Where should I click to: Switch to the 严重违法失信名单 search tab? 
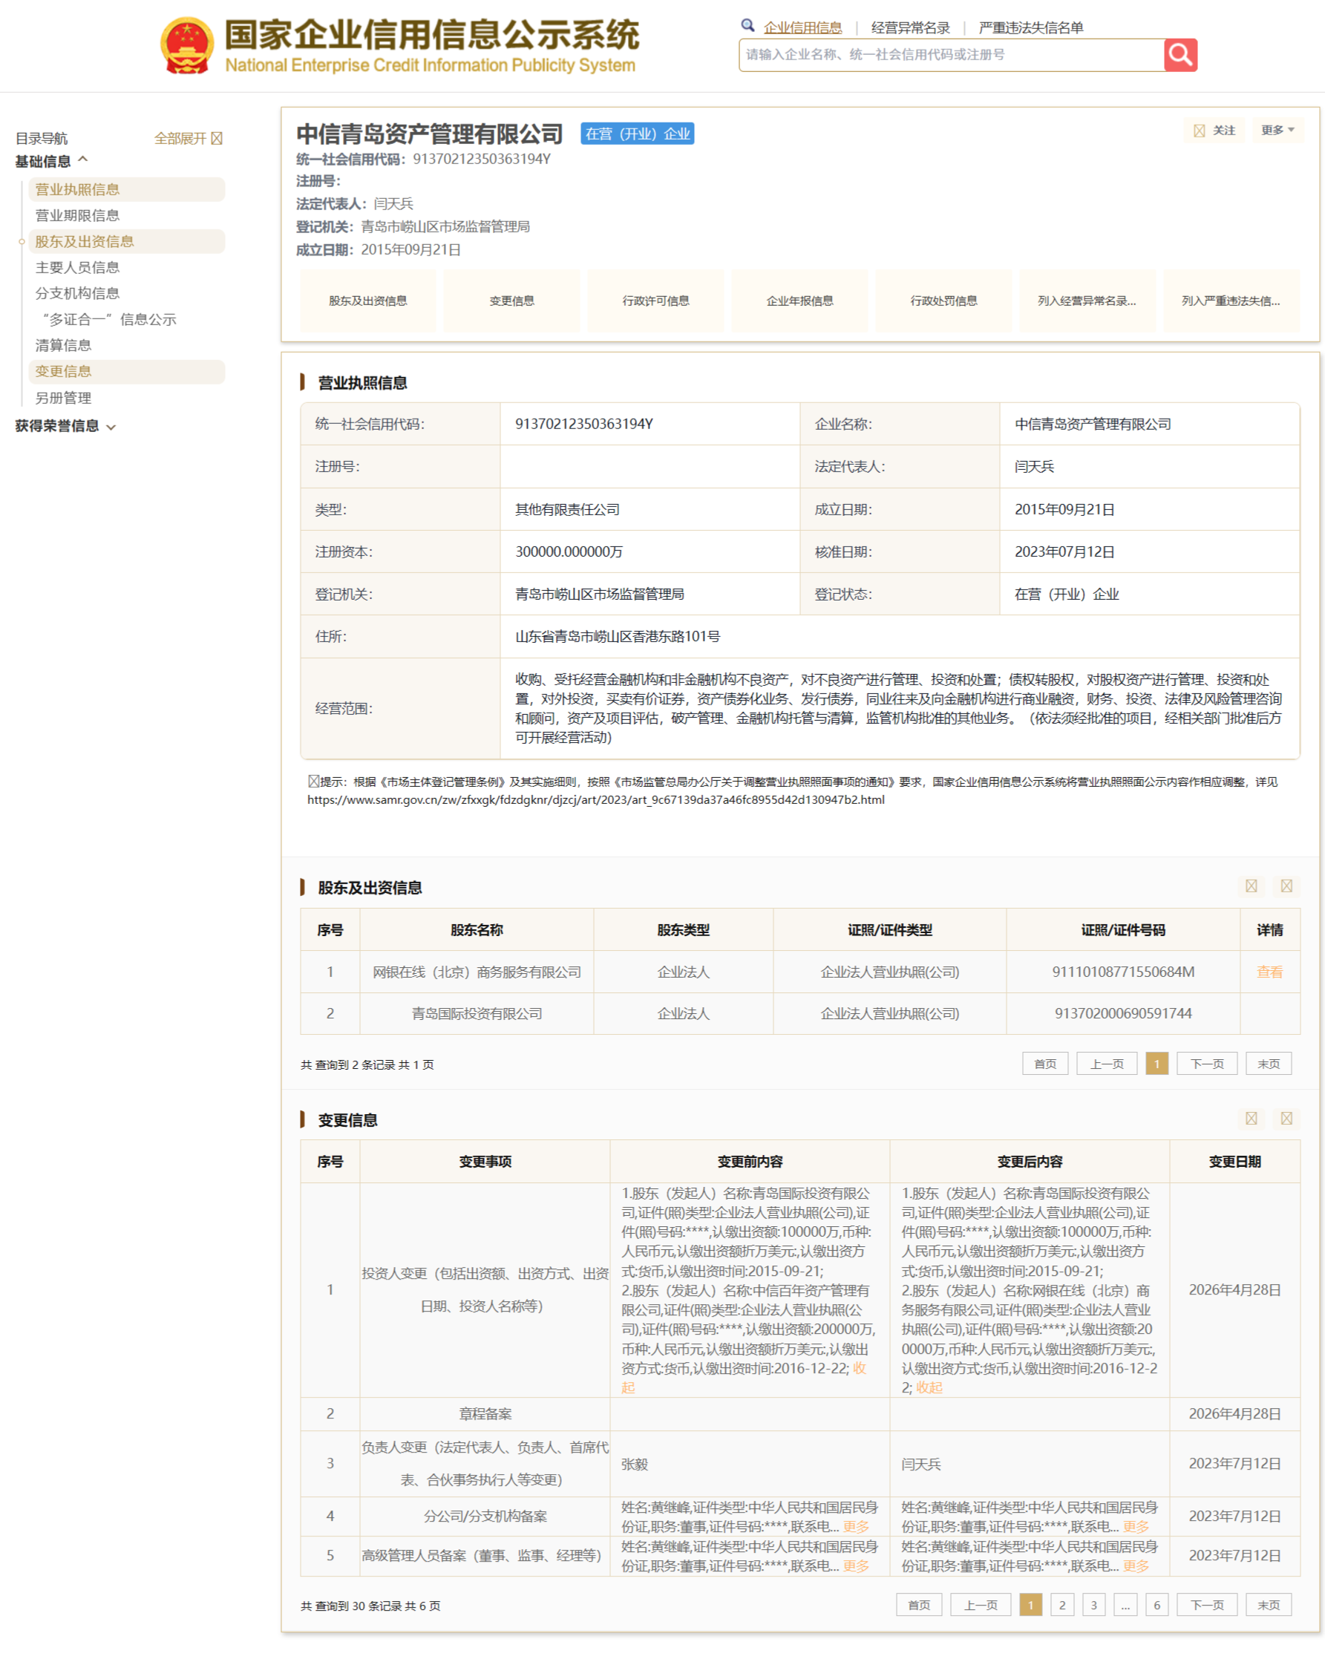coord(1031,27)
